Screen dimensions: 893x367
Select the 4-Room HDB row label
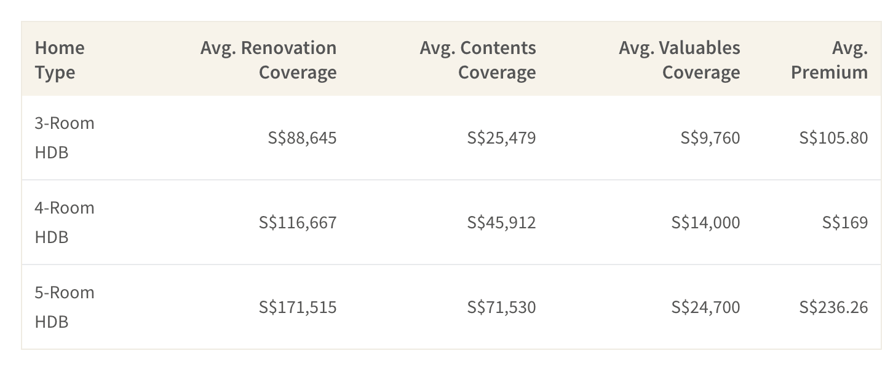(x=65, y=222)
